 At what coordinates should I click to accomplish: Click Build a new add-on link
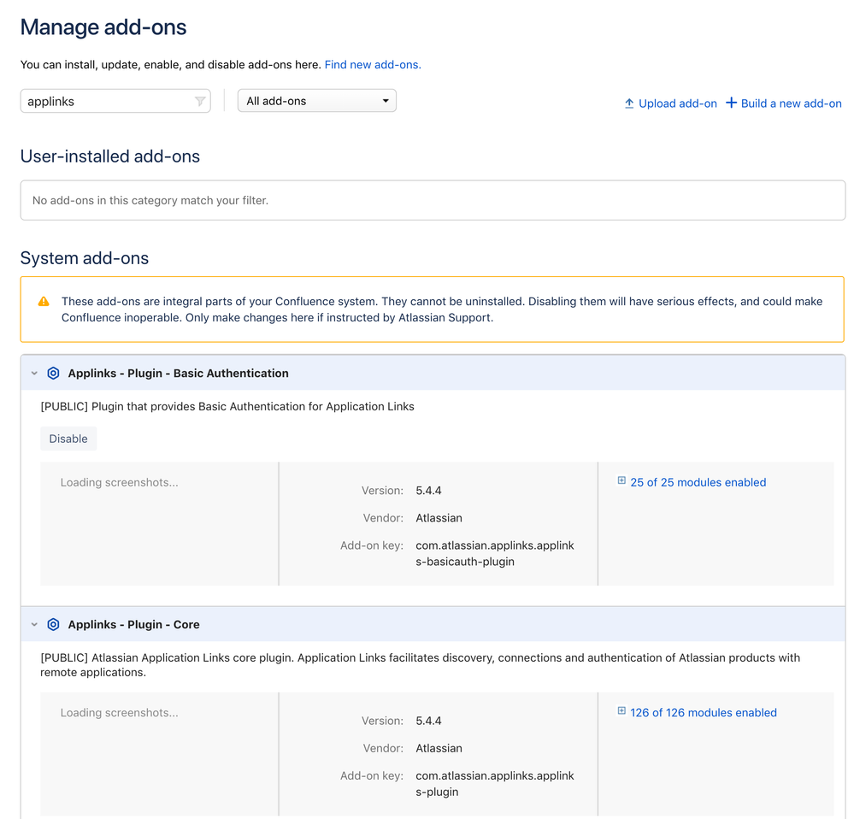tap(792, 103)
